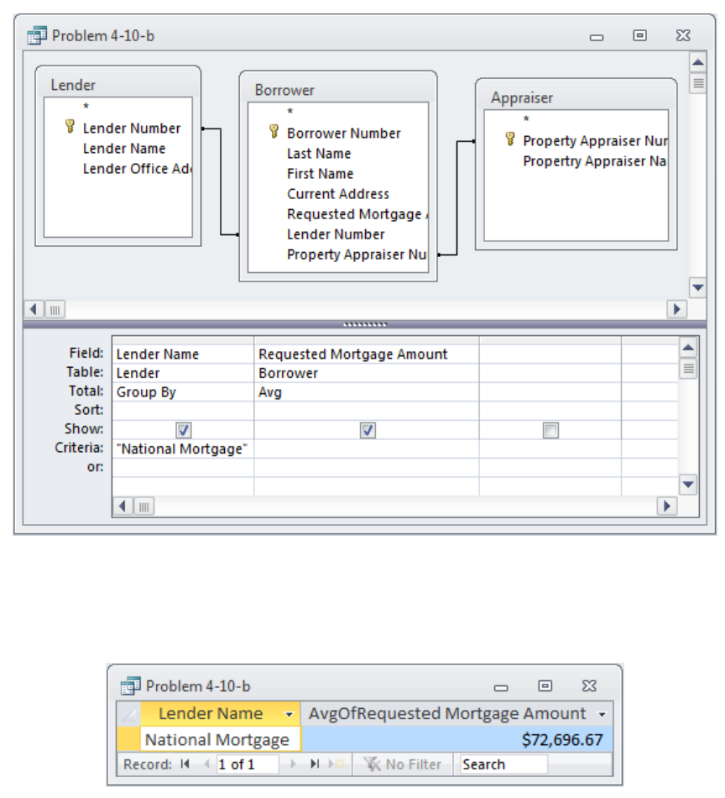Click the "National Mortgage" criteria cell

tap(183, 449)
